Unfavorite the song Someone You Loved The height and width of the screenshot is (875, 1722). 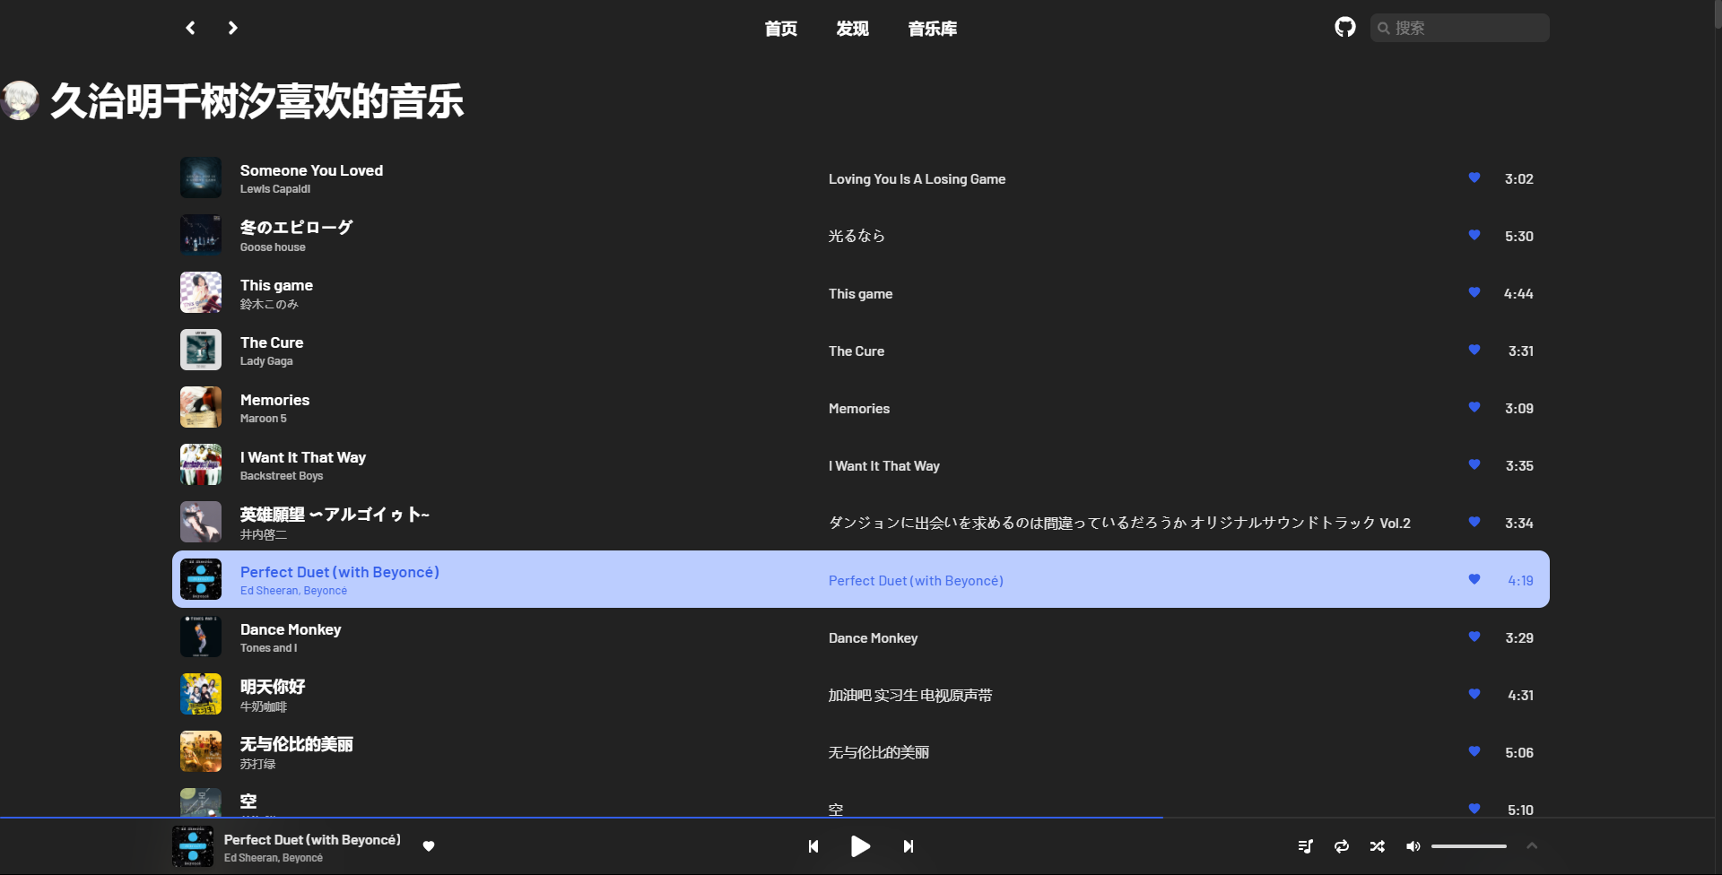coord(1474,178)
